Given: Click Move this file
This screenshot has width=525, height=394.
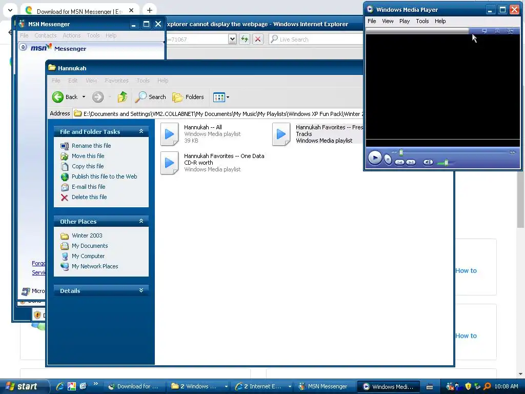Looking at the screenshot, I should click(88, 156).
